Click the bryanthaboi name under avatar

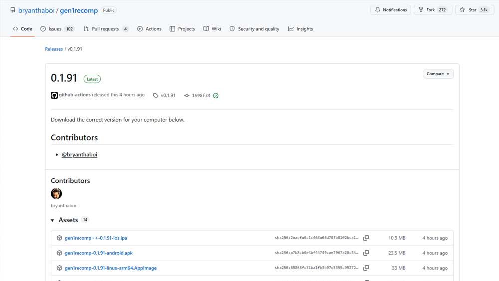coord(64,206)
